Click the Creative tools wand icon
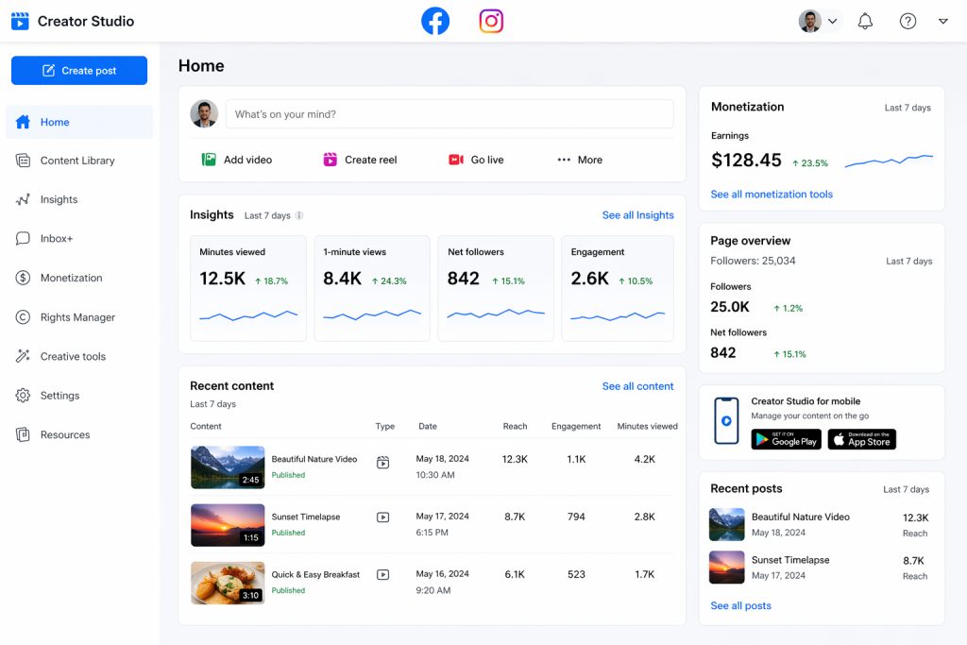Image resolution: width=967 pixels, height=645 pixels. pyautogui.click(x=23, y=356)
